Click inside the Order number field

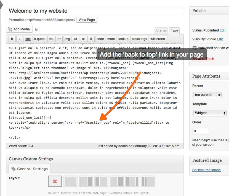tap(201, 131)
